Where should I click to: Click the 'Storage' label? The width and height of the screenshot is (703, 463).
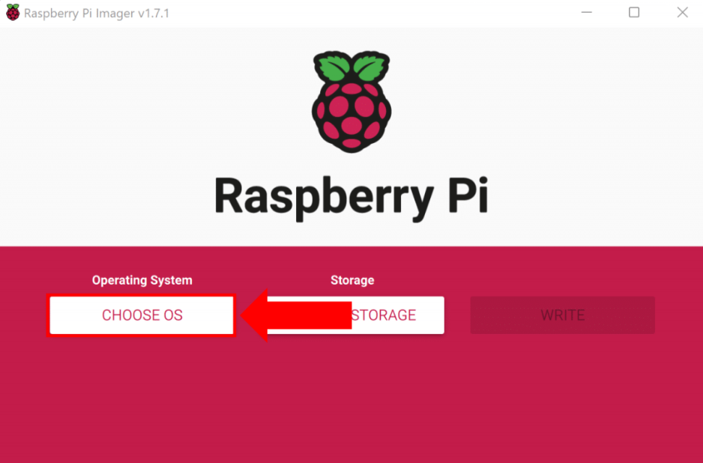point(352,280)
